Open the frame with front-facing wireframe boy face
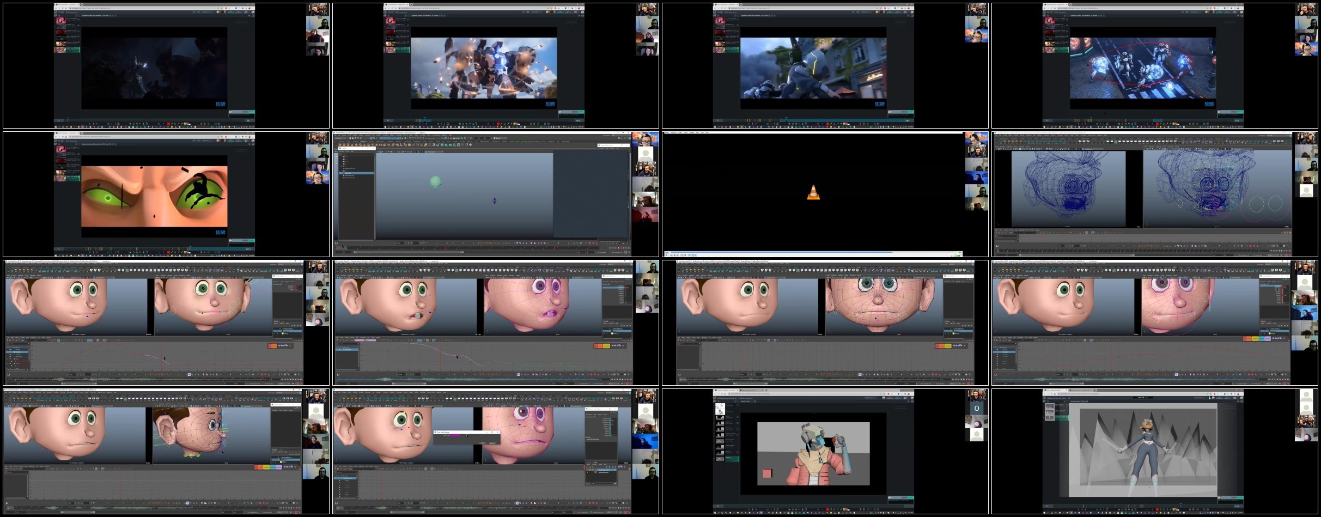The width and height of the screenshot is (1321, 517). (825, 323)
